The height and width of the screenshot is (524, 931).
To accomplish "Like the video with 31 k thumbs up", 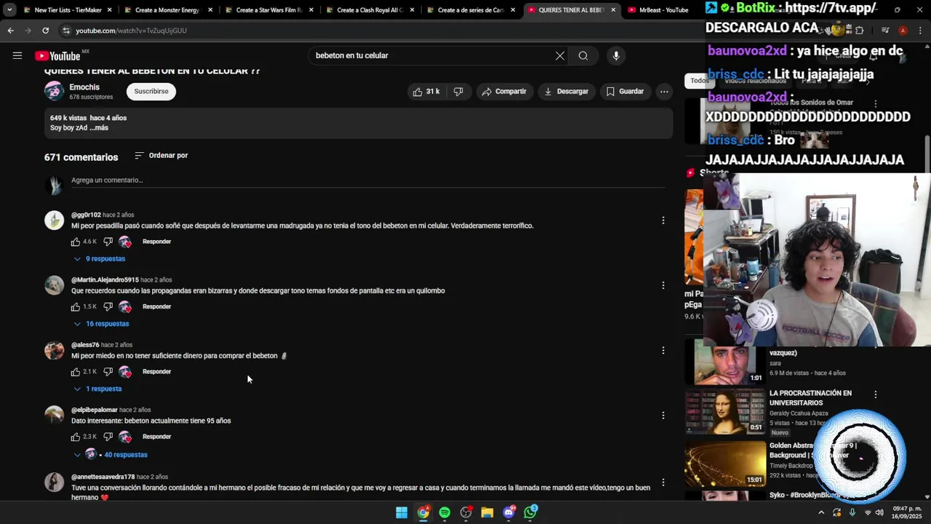I will coord(427,92).
